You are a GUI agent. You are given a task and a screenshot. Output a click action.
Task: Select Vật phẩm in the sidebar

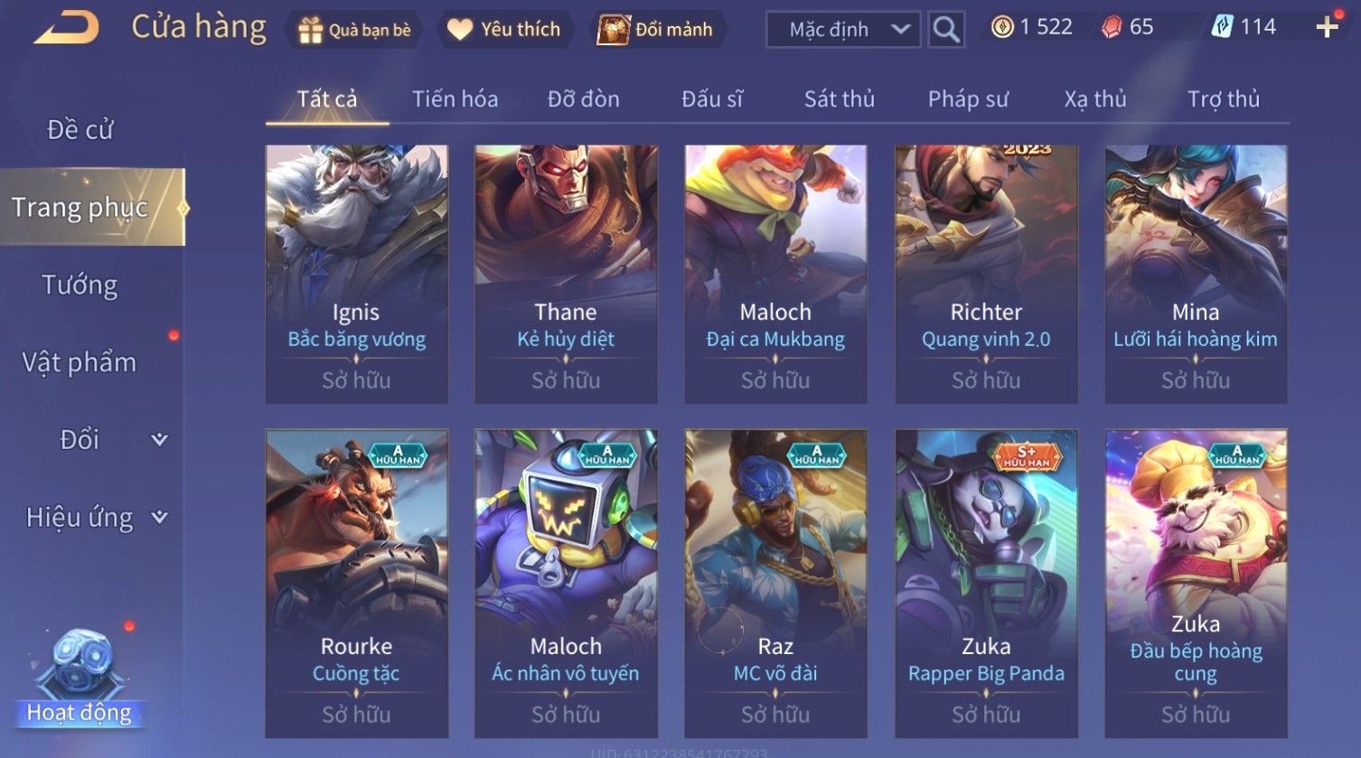80,362
